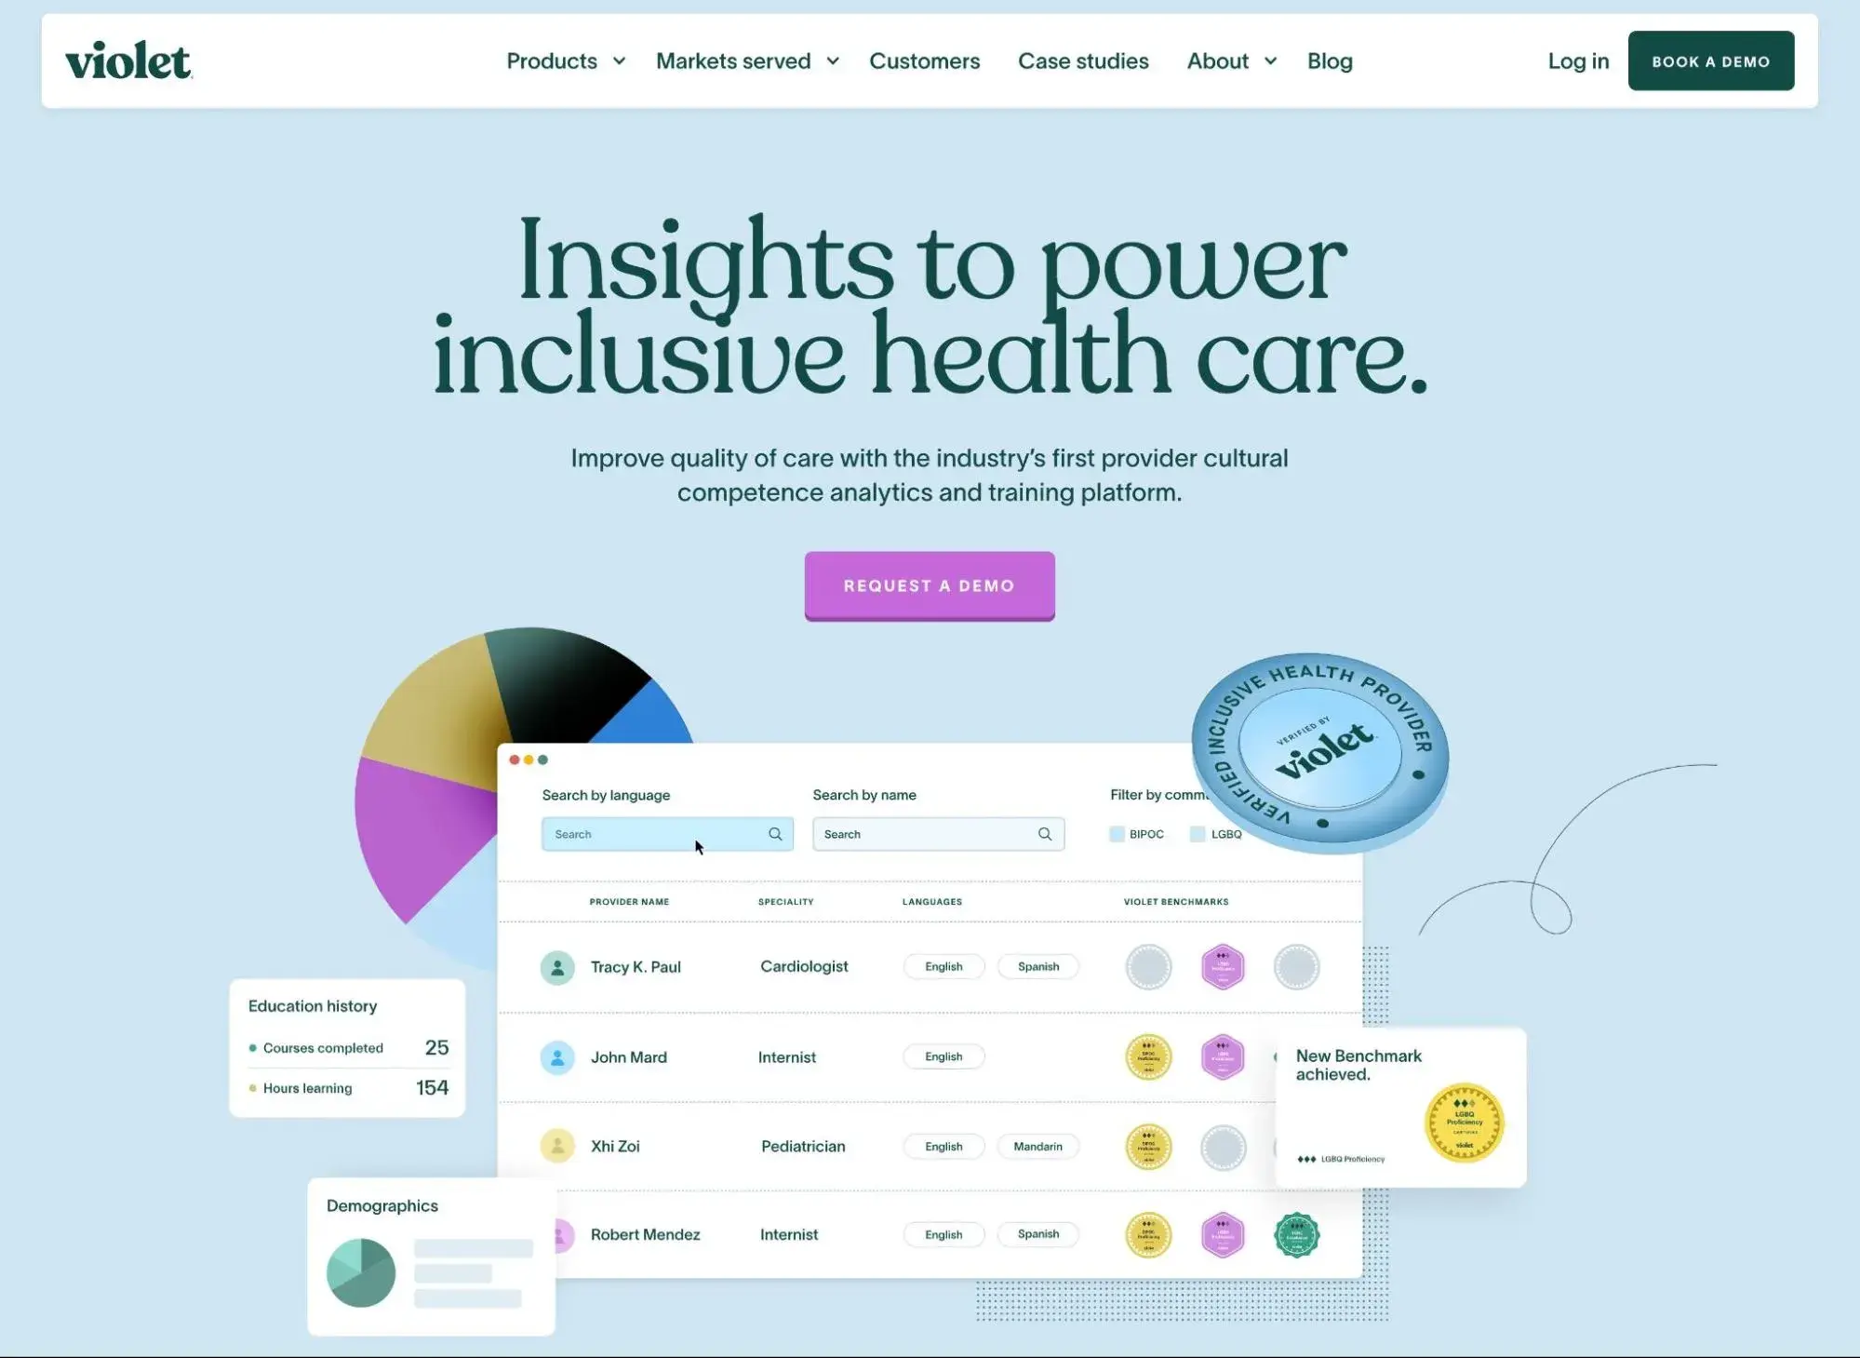Viewport: 1860px width, 1358px height.
Task: Click the BIPOC filter checkbox
Action: click(1119, 834)
